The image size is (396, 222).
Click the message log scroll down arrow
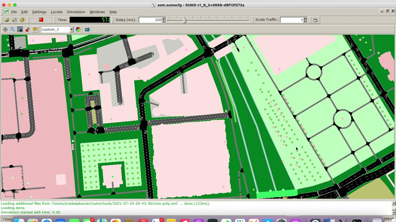394,212
